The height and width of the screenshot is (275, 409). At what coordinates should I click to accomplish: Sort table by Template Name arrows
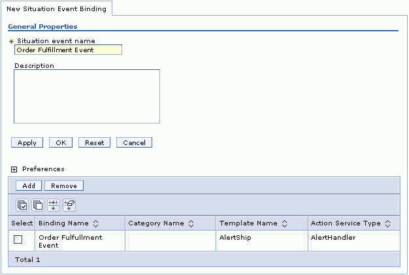[x=284, y=223]
